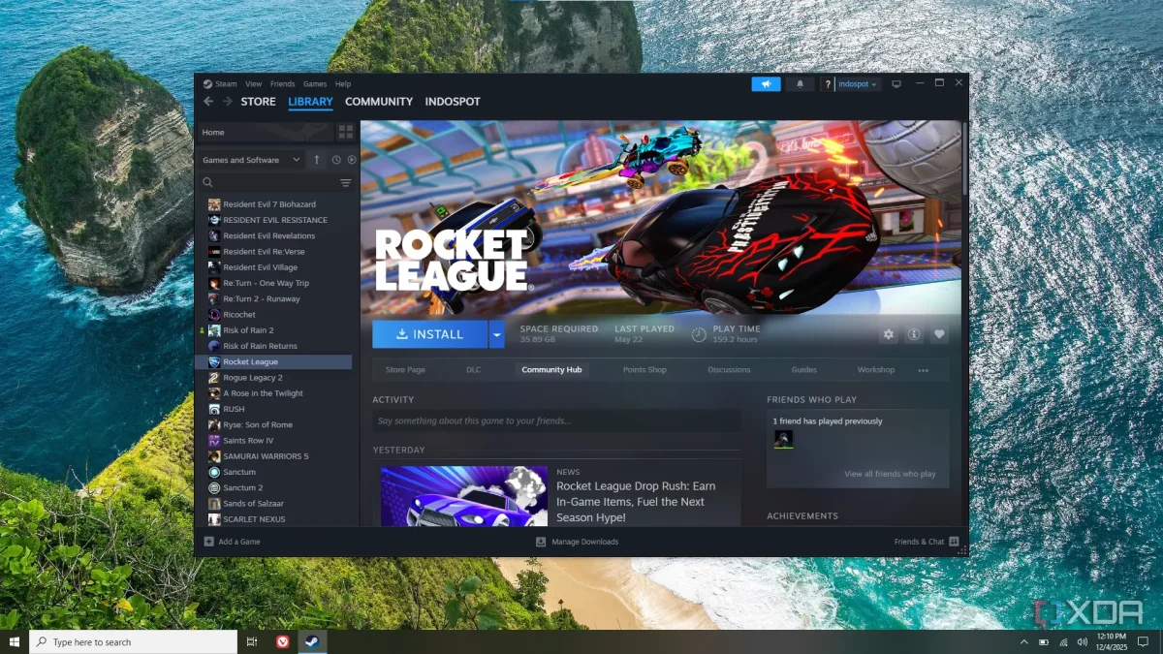Click the Install button for Rocket League
Image resolution: width=1163 pixels, height=654 pixels.
429,333
